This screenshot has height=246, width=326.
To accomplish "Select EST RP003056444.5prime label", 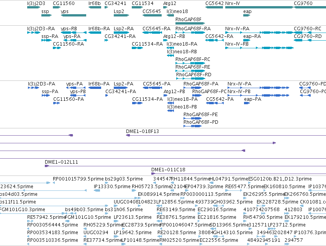I will pos(52,225).
